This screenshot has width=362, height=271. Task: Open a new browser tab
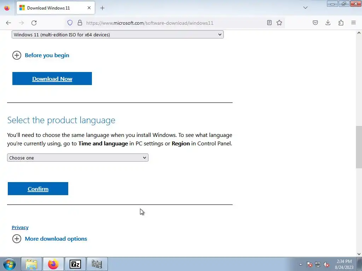[x=102, y=8]
